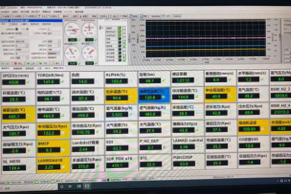Screen dimensions: 291x194
Task: Open the 记录仪 recorder toolbar button
Action: (x=53, y=16)
